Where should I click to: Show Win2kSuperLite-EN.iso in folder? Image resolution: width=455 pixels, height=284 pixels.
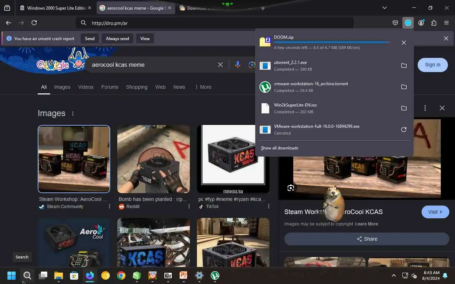tap(404, 108)
